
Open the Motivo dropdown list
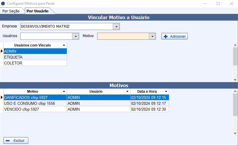point(152,36)
